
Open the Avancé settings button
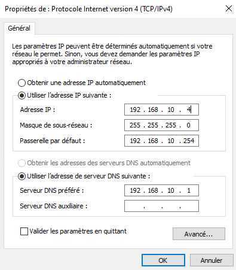click(199, 233)
